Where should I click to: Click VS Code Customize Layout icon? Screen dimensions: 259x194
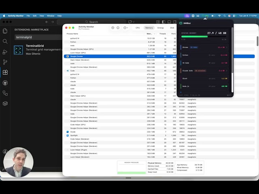(x=158, y=22)
